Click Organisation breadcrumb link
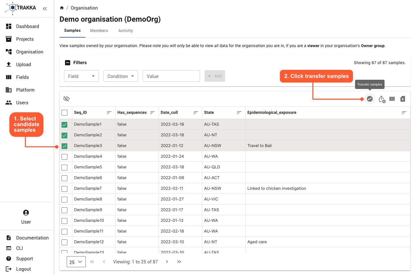The image size is (414, 275). click(84, 8)
